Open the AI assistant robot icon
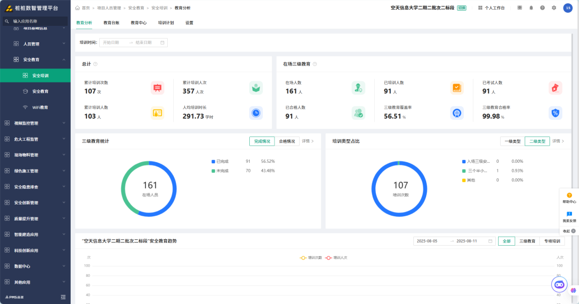Screen dimensions: 579x304 [x=559, y=285]
